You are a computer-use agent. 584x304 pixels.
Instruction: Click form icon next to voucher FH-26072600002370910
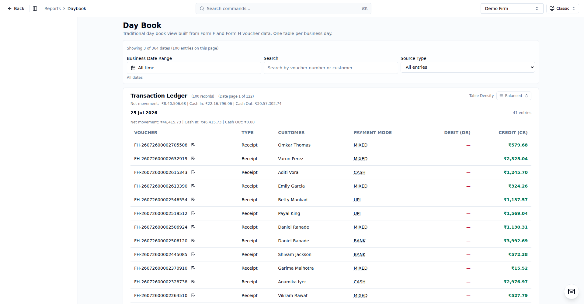193,268
